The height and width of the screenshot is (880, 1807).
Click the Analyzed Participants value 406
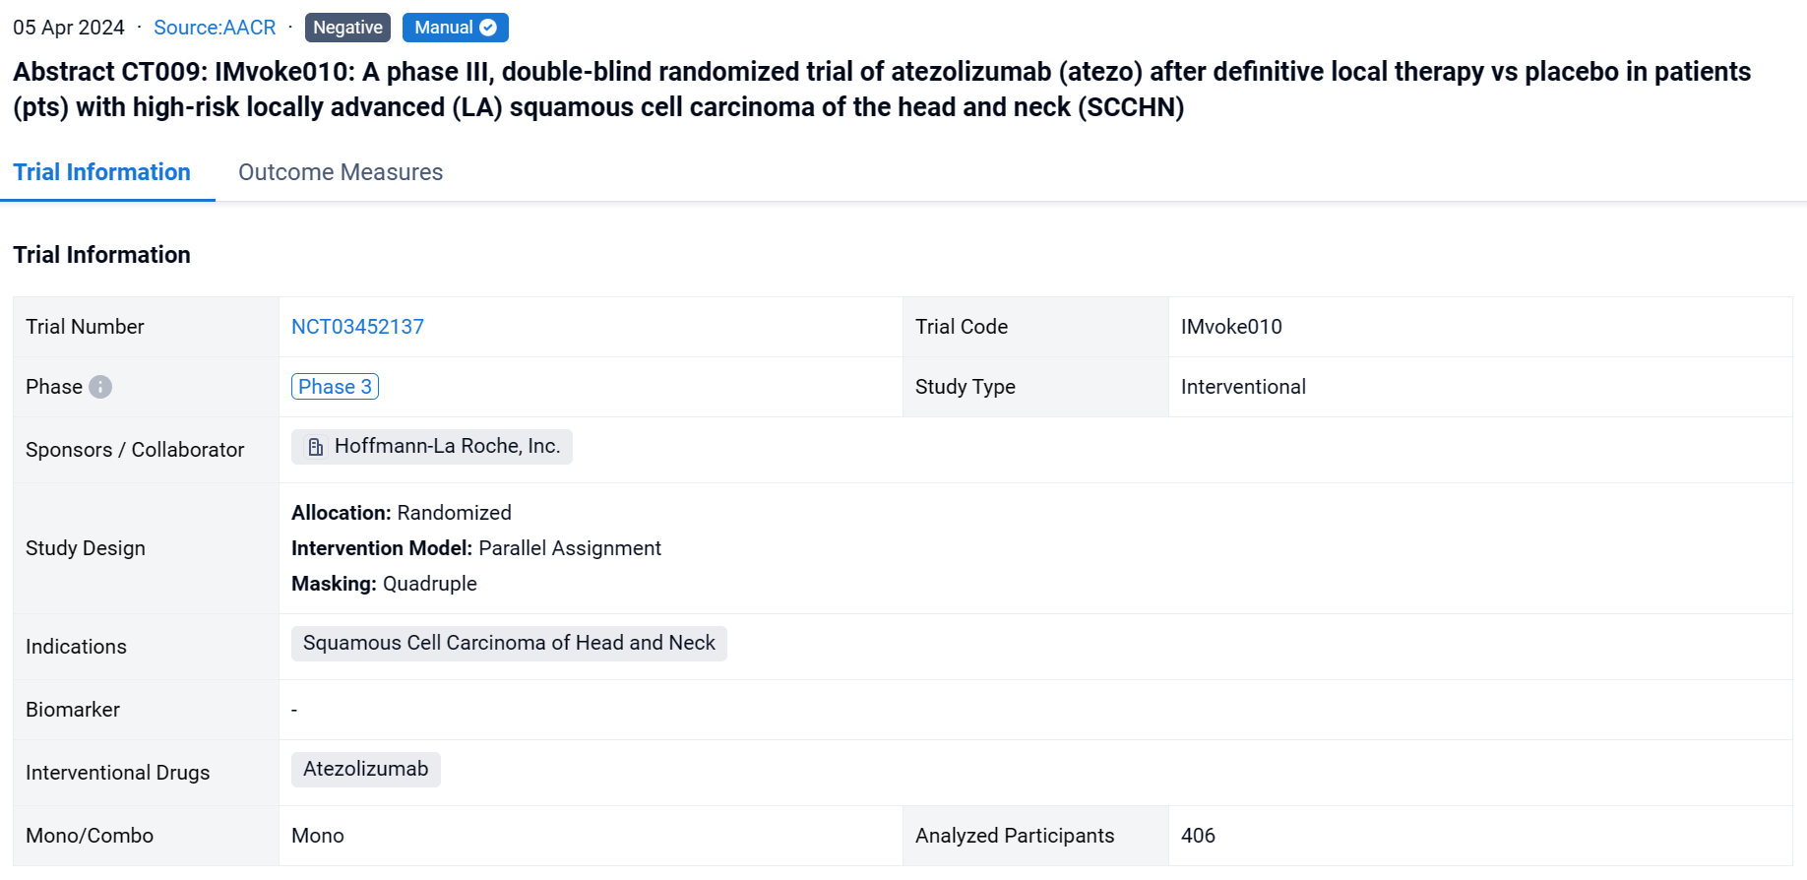coord(1198,836)
